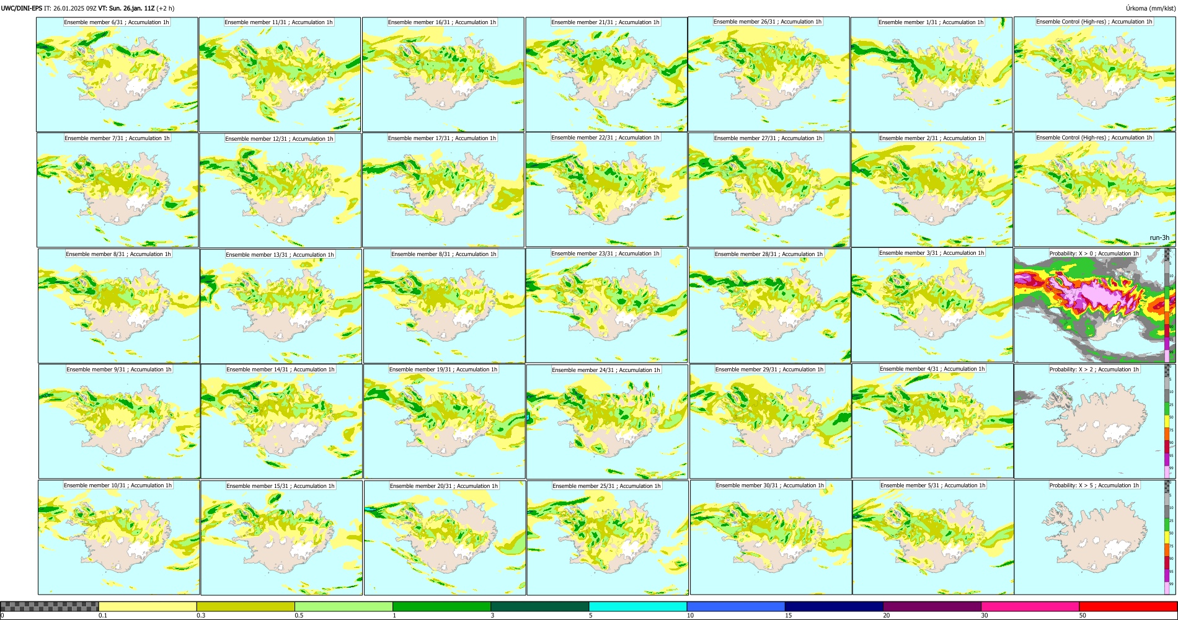The width and height of the screenshot is (1178, 620).
Task: Select the cyan 5–10 legend swatch
Action: (x=638, y=606)
